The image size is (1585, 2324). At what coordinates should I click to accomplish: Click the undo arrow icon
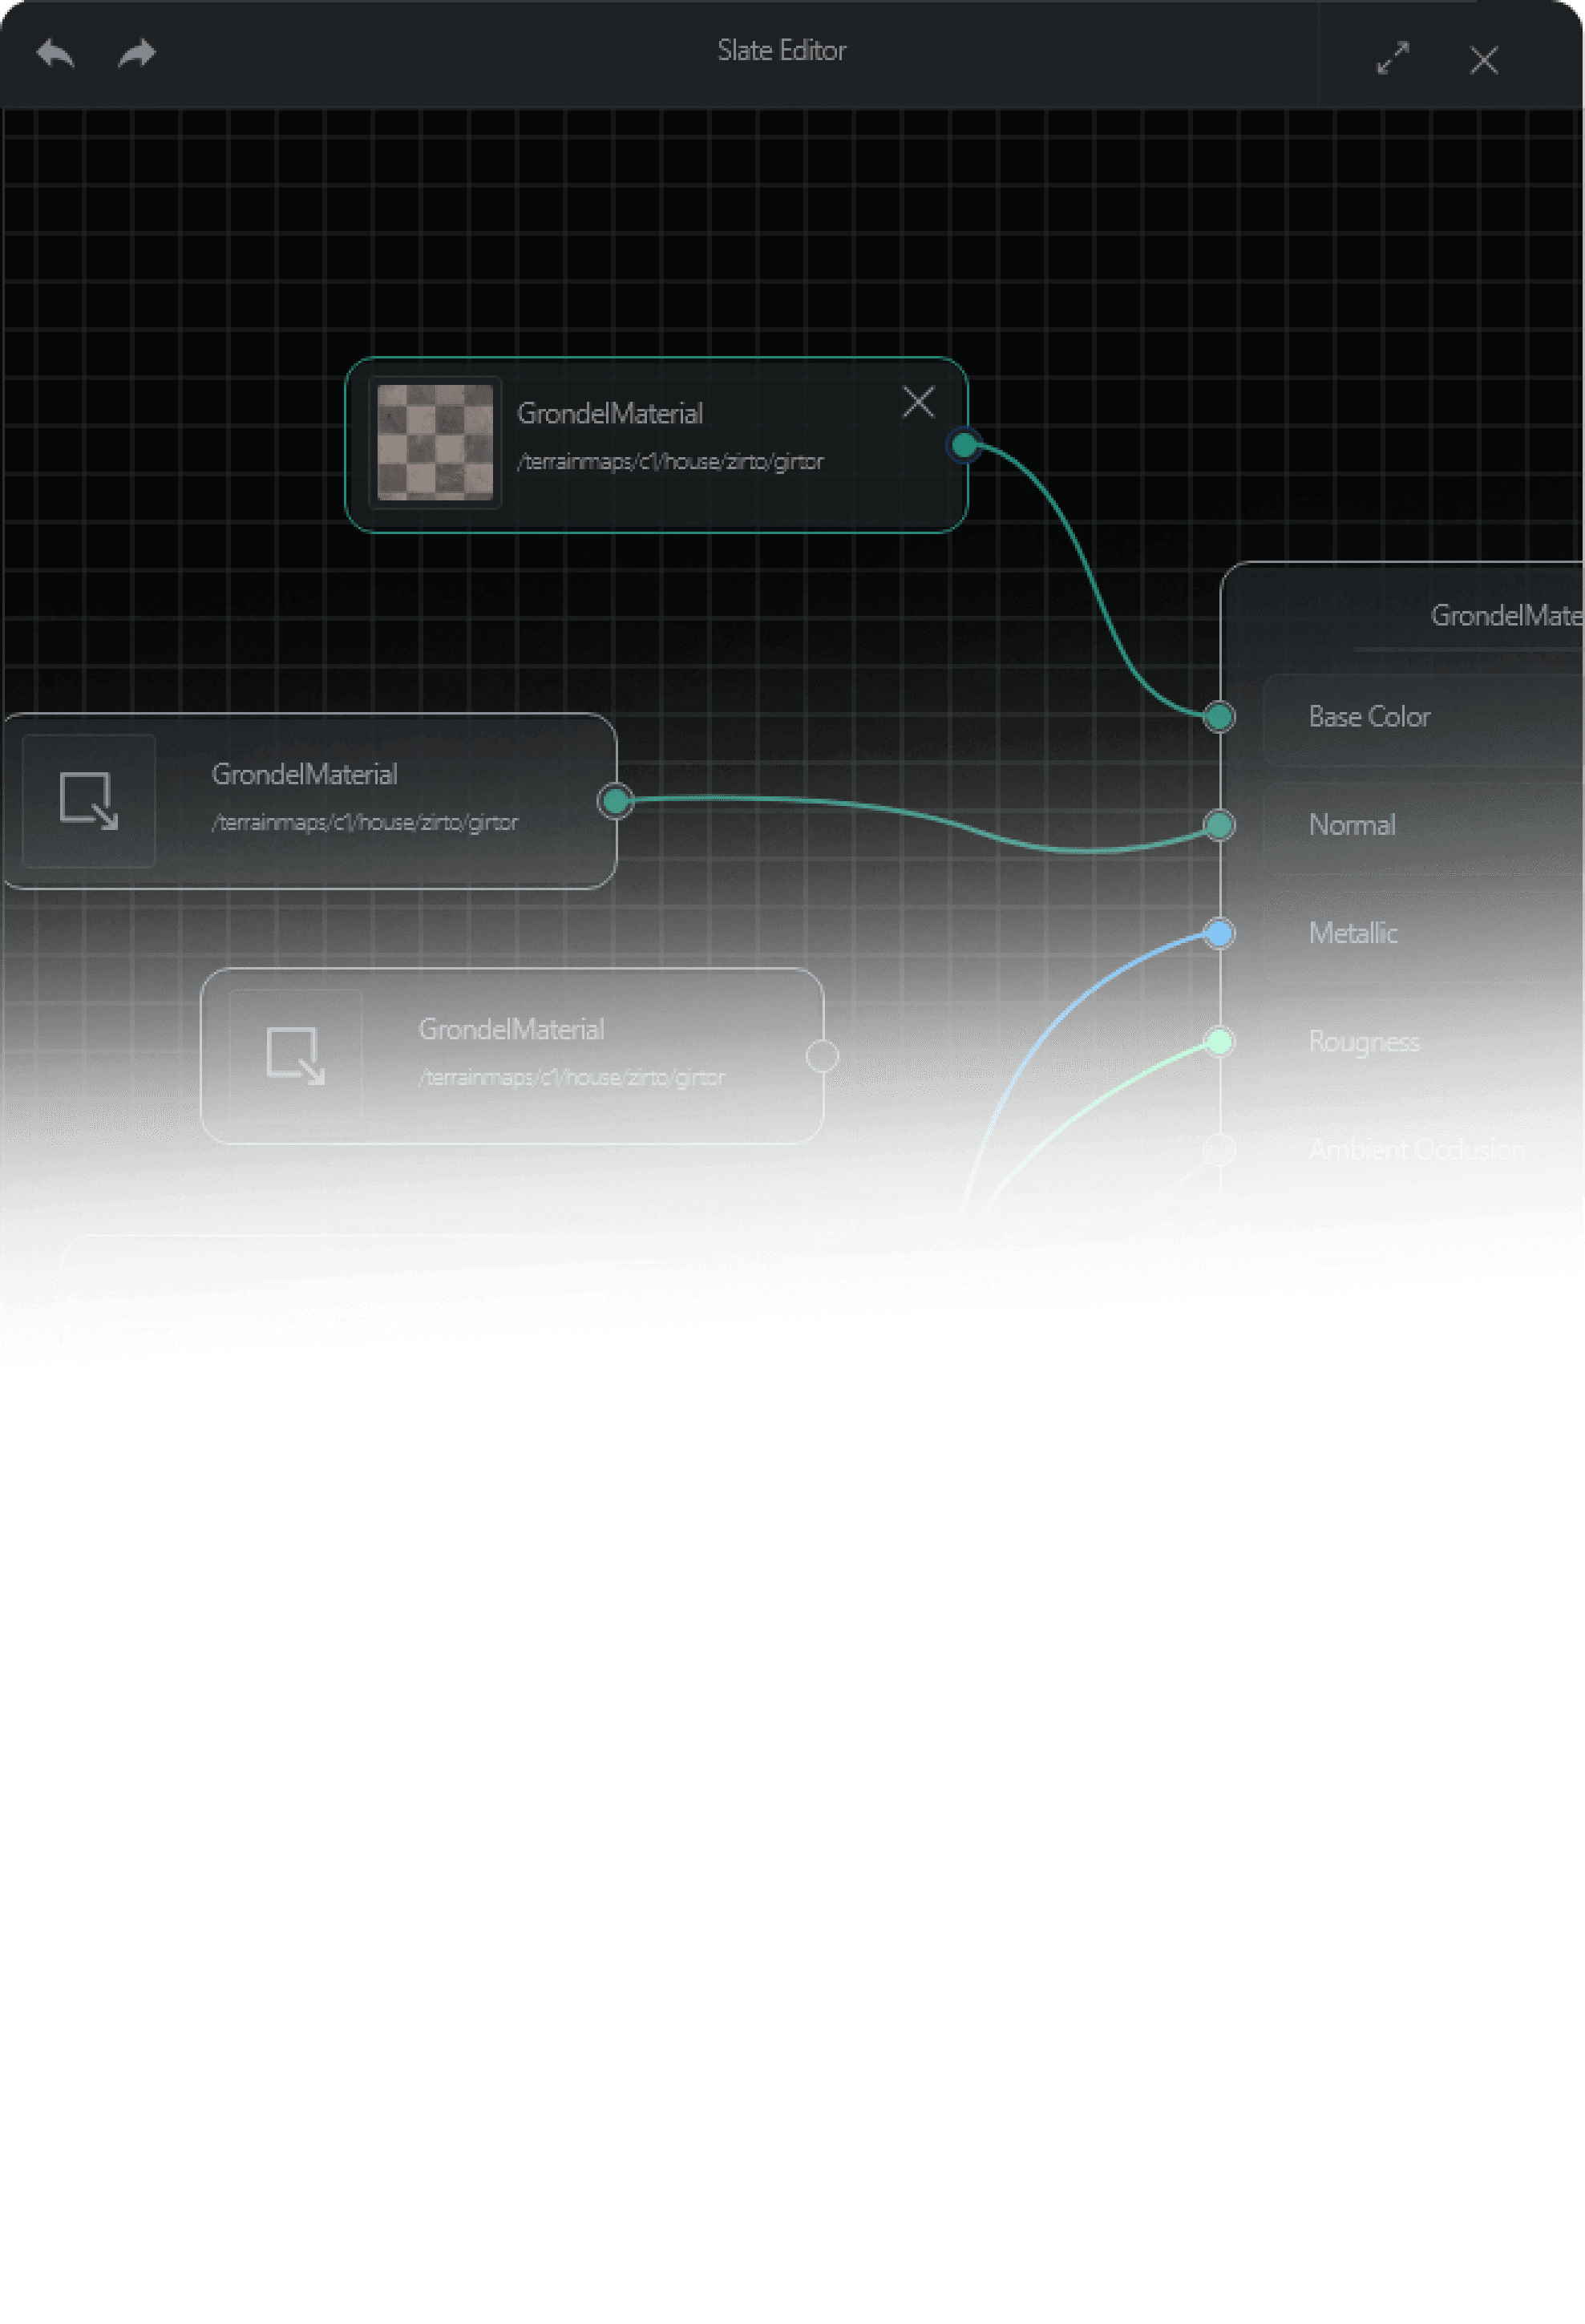click(x=55, y=53)
